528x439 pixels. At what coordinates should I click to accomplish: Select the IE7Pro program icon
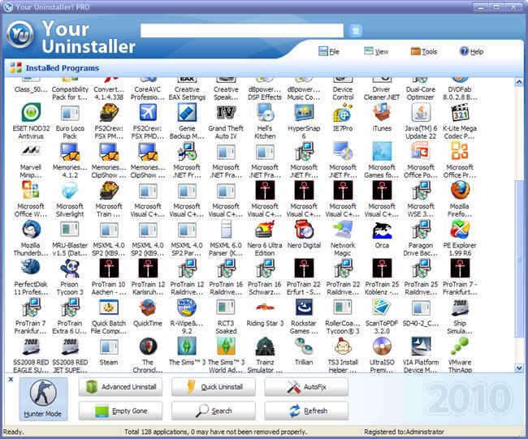pos(343,112)
